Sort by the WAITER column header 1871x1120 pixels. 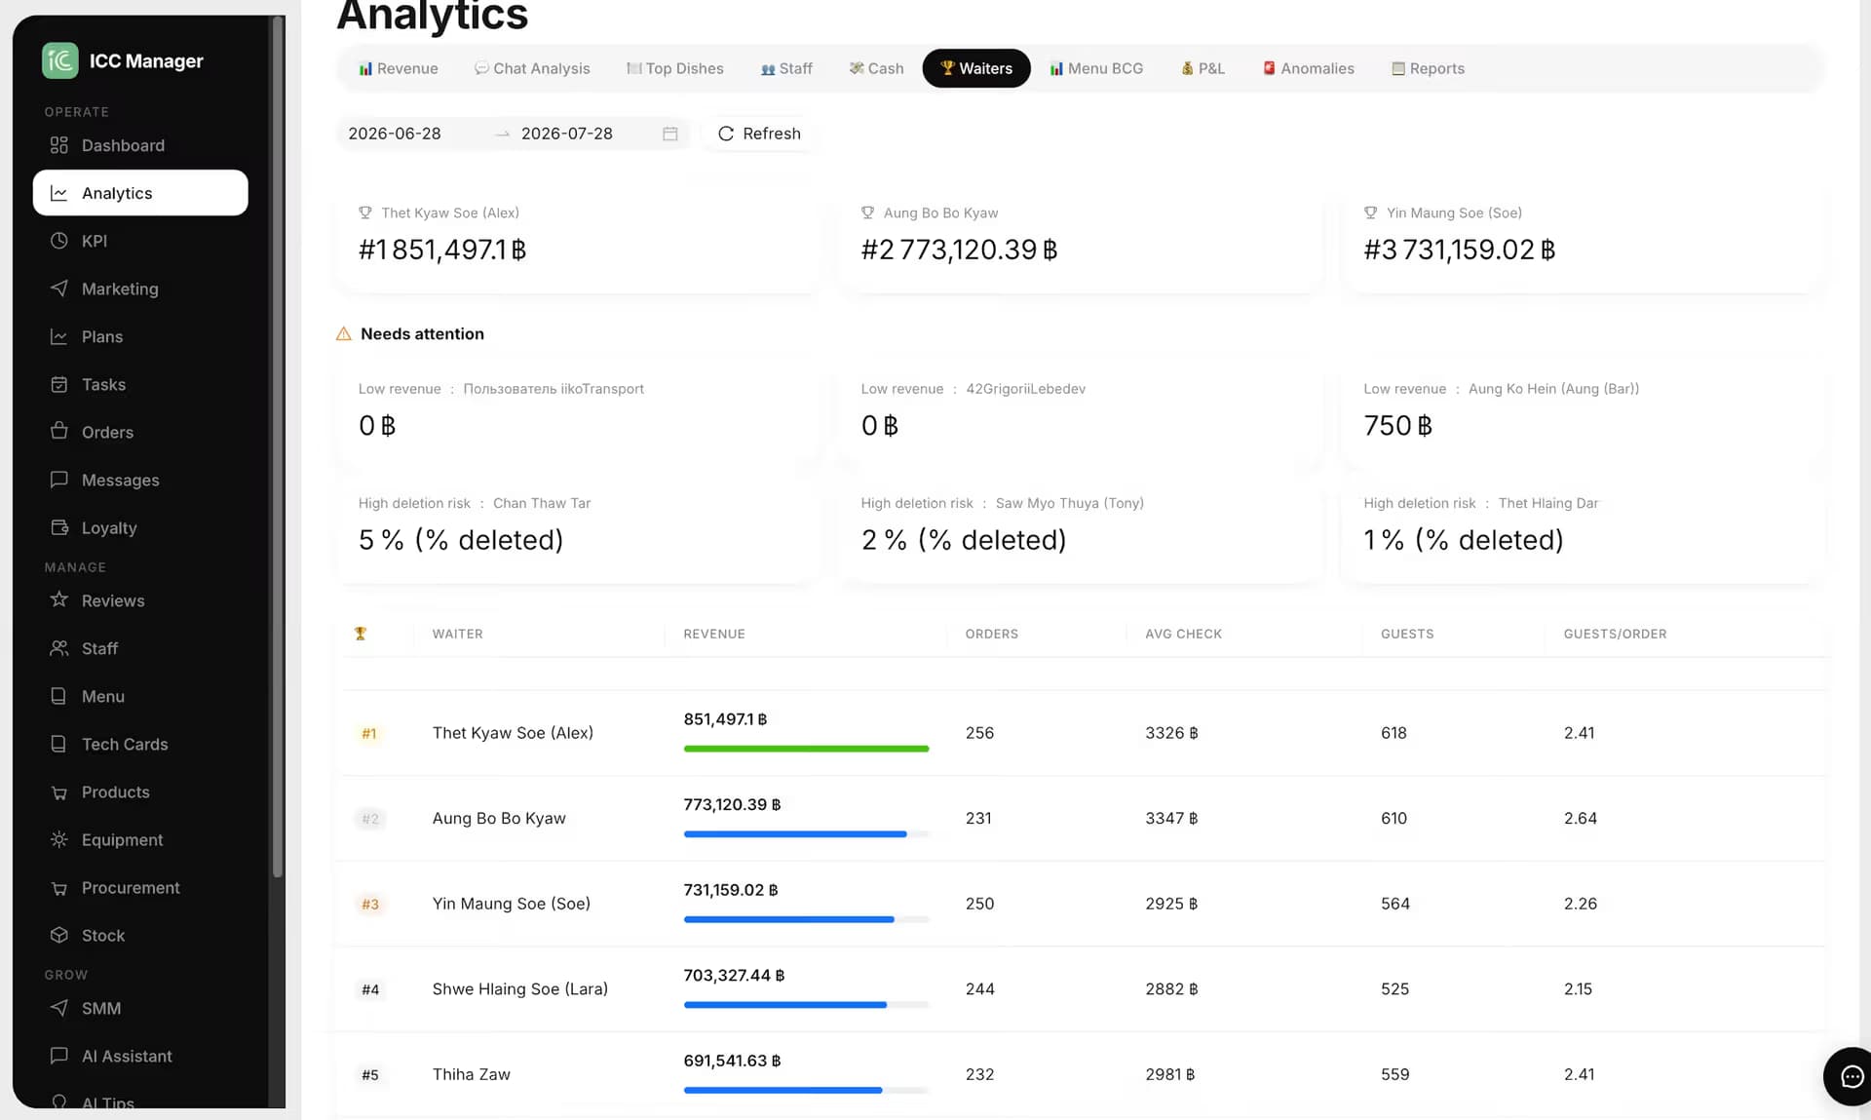458,634
